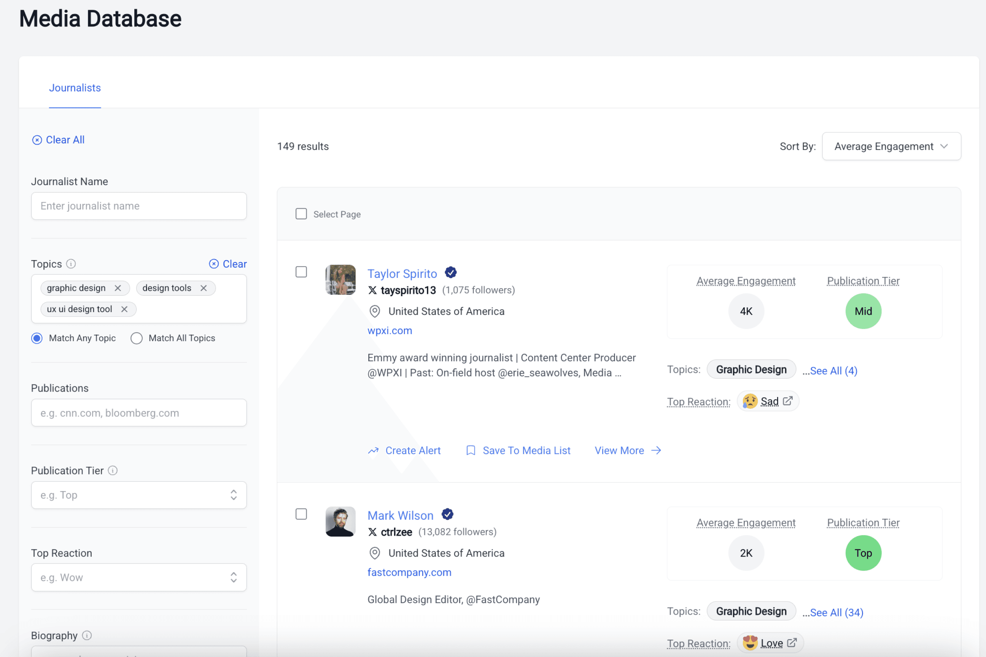Select Taylor Spirito's checkbox
This screenshot has width=986, height=657.
pos(301,272)
